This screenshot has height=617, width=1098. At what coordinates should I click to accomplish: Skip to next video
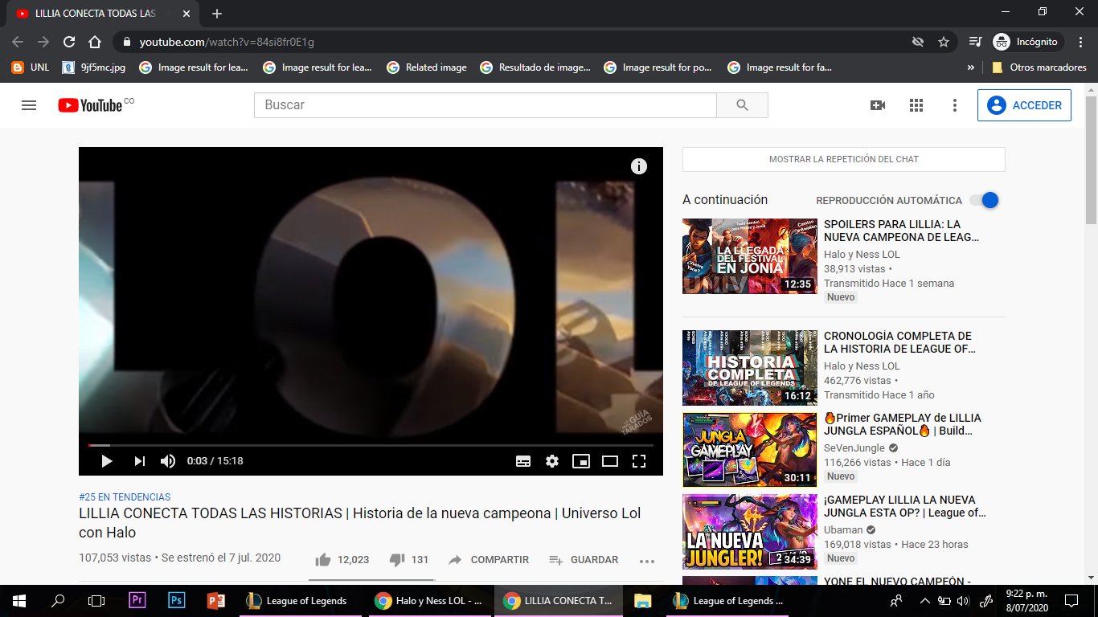click(x=139, y=461)
